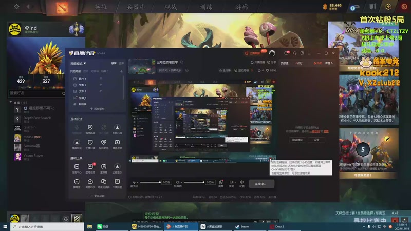411x231 pixels.
Task: Edit the stream title pencil icon
Action: (x=182, y=62)
